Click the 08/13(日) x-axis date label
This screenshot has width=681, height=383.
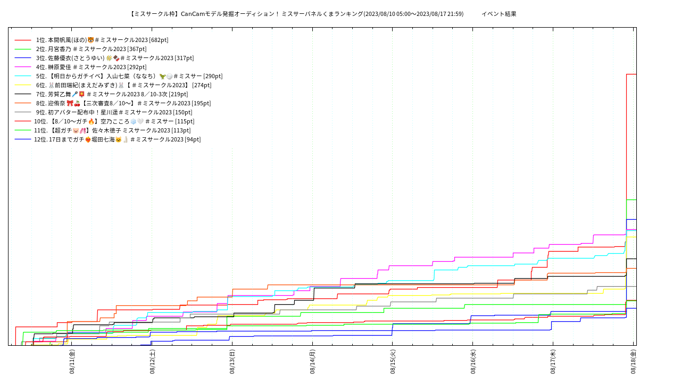coord(232,362)
